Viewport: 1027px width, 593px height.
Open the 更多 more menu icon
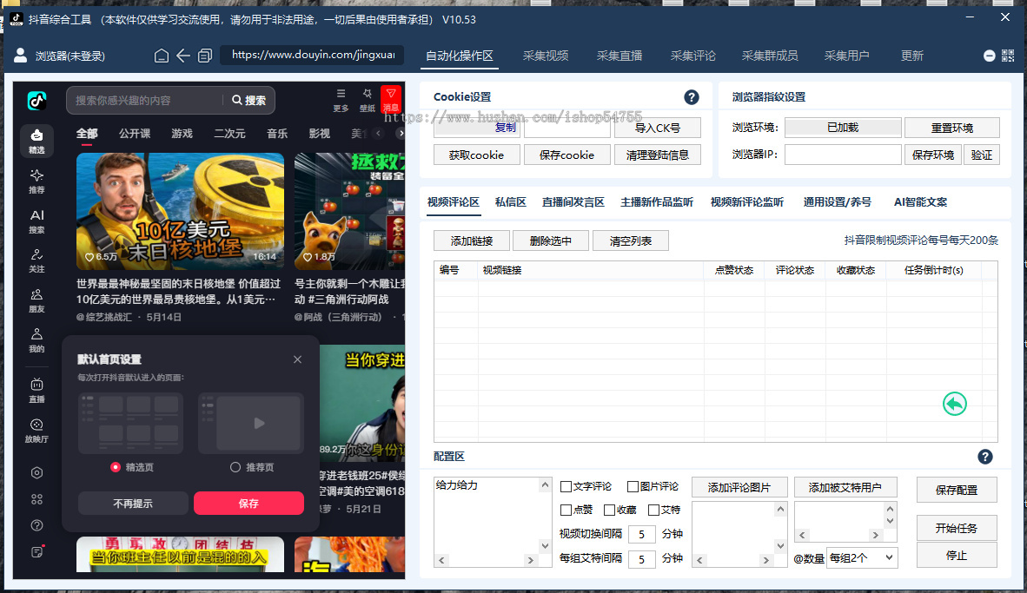(341, 100)
